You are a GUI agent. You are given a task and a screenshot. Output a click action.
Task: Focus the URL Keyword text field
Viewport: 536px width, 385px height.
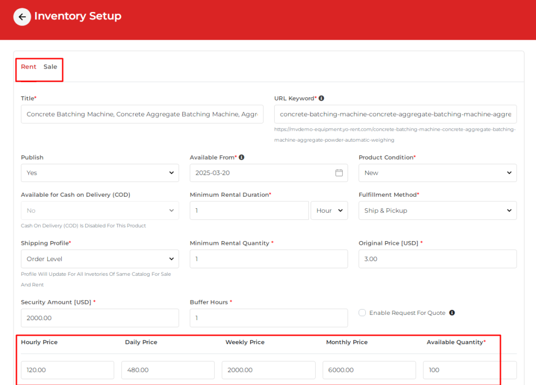coord(395,114)
